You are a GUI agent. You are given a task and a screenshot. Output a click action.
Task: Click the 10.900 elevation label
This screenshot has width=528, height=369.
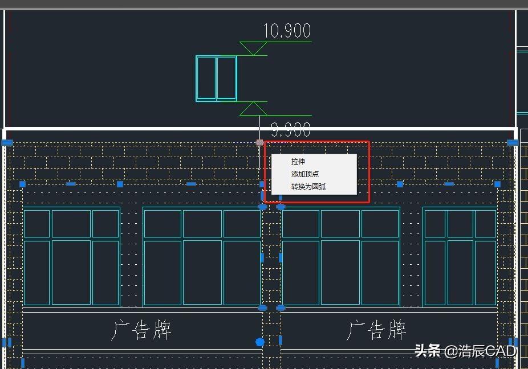[286, 29]
